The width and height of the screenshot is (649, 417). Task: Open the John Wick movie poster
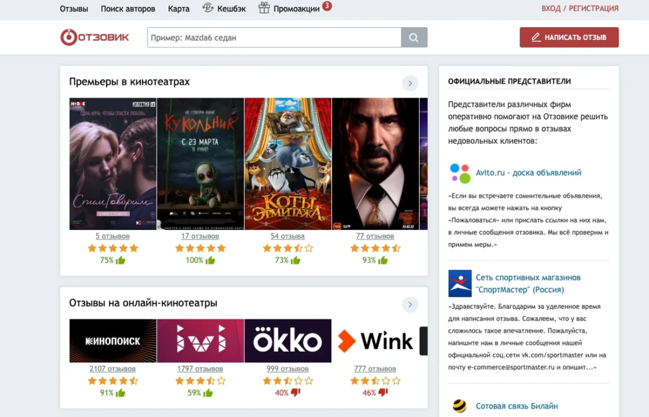(375, 164)
